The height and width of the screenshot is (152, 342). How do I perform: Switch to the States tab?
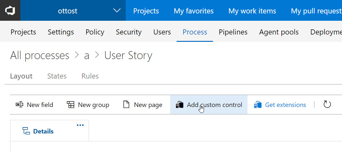tap(57, 76)
